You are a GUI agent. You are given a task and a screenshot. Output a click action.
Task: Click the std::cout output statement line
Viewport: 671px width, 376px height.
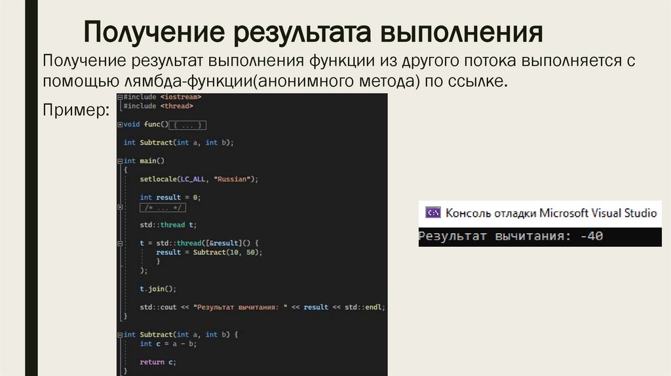click(262, 307)
